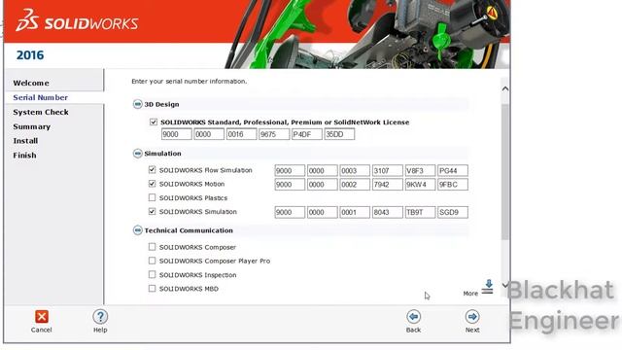Screen dimensions: 622x350
Task: Uncheck SOLIDWORKS Flow Simulation
Action: coord(152,170)
